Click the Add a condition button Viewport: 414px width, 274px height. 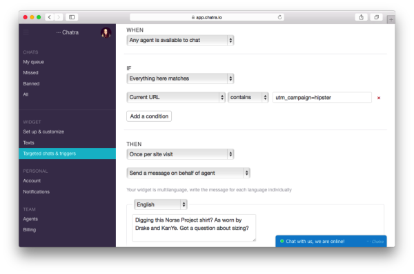(149, 116)
